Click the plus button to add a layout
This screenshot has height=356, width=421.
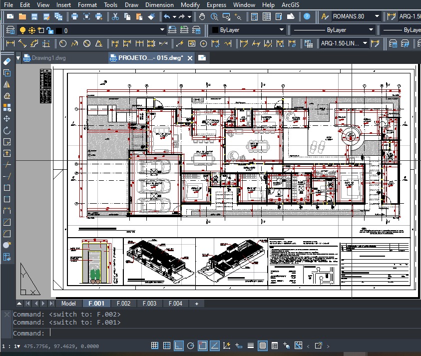(x=196, y=303)
